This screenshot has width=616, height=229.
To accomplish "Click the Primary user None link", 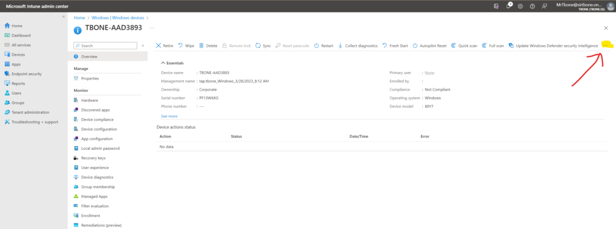I will tap(430, 73).
